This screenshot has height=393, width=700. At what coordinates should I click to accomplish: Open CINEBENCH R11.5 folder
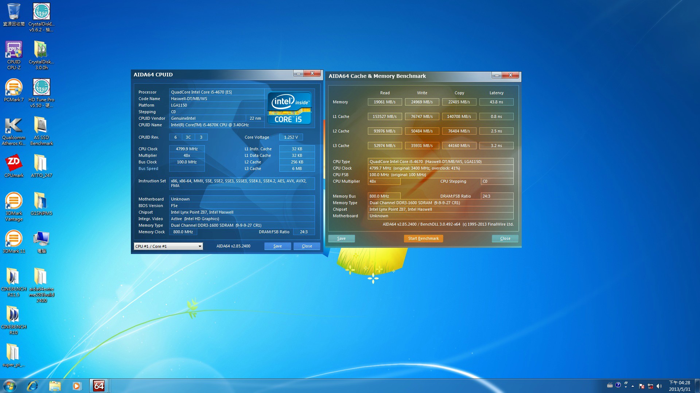pos(14,282)
